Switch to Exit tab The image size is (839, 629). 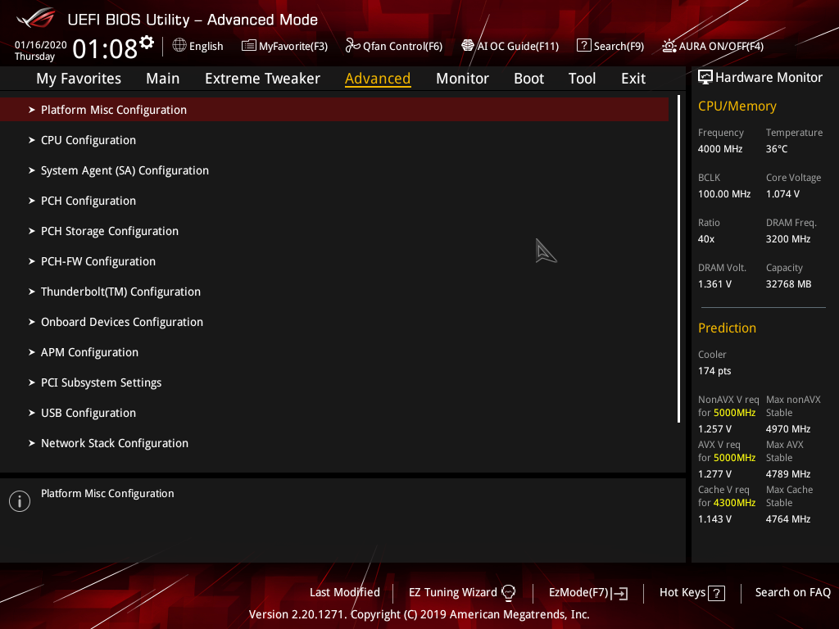(633, 79)
